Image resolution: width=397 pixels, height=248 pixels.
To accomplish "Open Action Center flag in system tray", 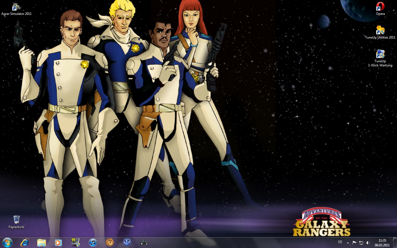I will coord(354,243).
